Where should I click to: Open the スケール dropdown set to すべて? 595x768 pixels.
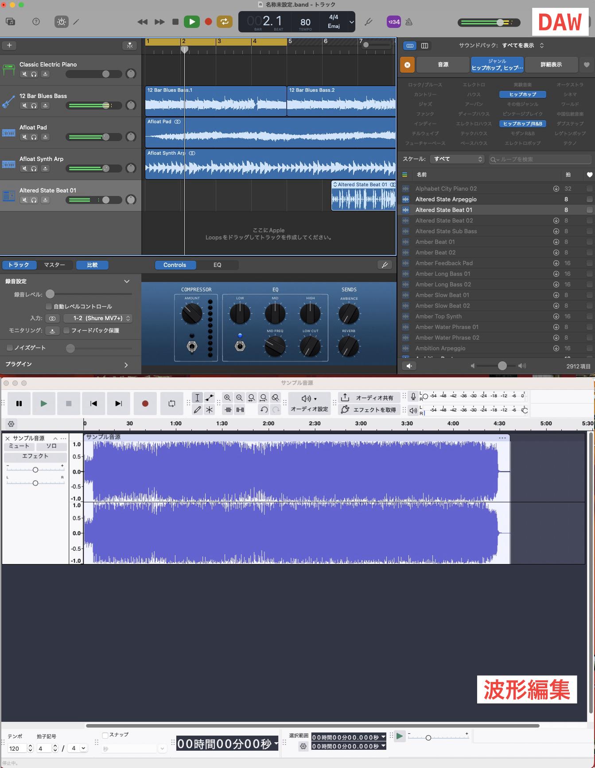(457, 159)
